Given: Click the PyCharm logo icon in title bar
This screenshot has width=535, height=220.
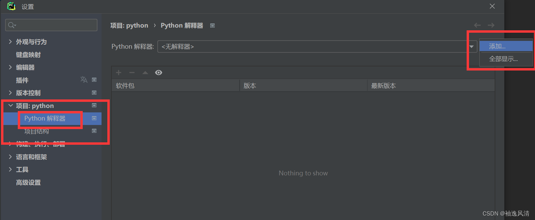Looking at the screenshot, I should [11, 6].
